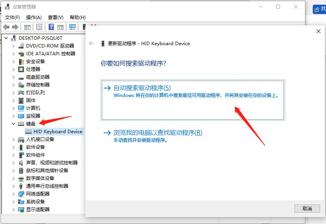Open the 文件(F) menu
The image size is (326, 224).
12,18
